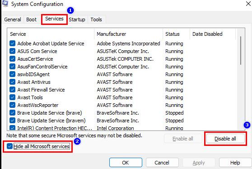Sort by Date Disabled column header
252x169 pixels.
coord(213,34)
